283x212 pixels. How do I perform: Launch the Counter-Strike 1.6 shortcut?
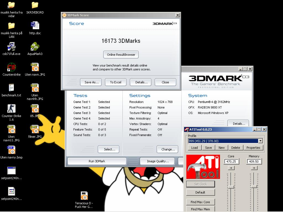11,108
